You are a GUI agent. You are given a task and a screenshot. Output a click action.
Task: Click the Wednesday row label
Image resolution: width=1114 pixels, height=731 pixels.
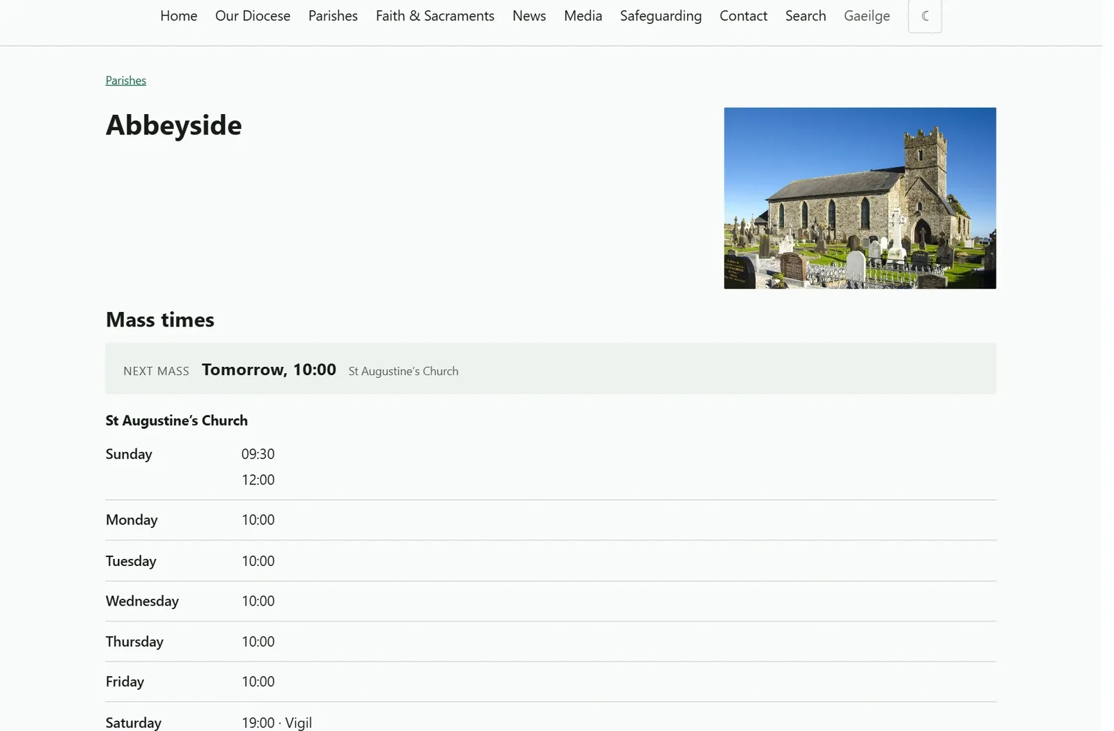tap(142, 601)
